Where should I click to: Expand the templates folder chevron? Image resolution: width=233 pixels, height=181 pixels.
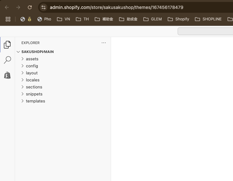click(x=22, y=101)
